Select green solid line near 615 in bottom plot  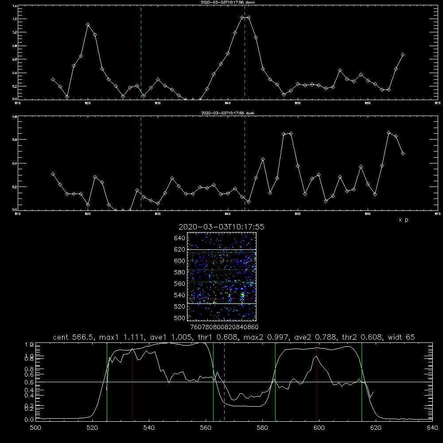pos(361,381)
